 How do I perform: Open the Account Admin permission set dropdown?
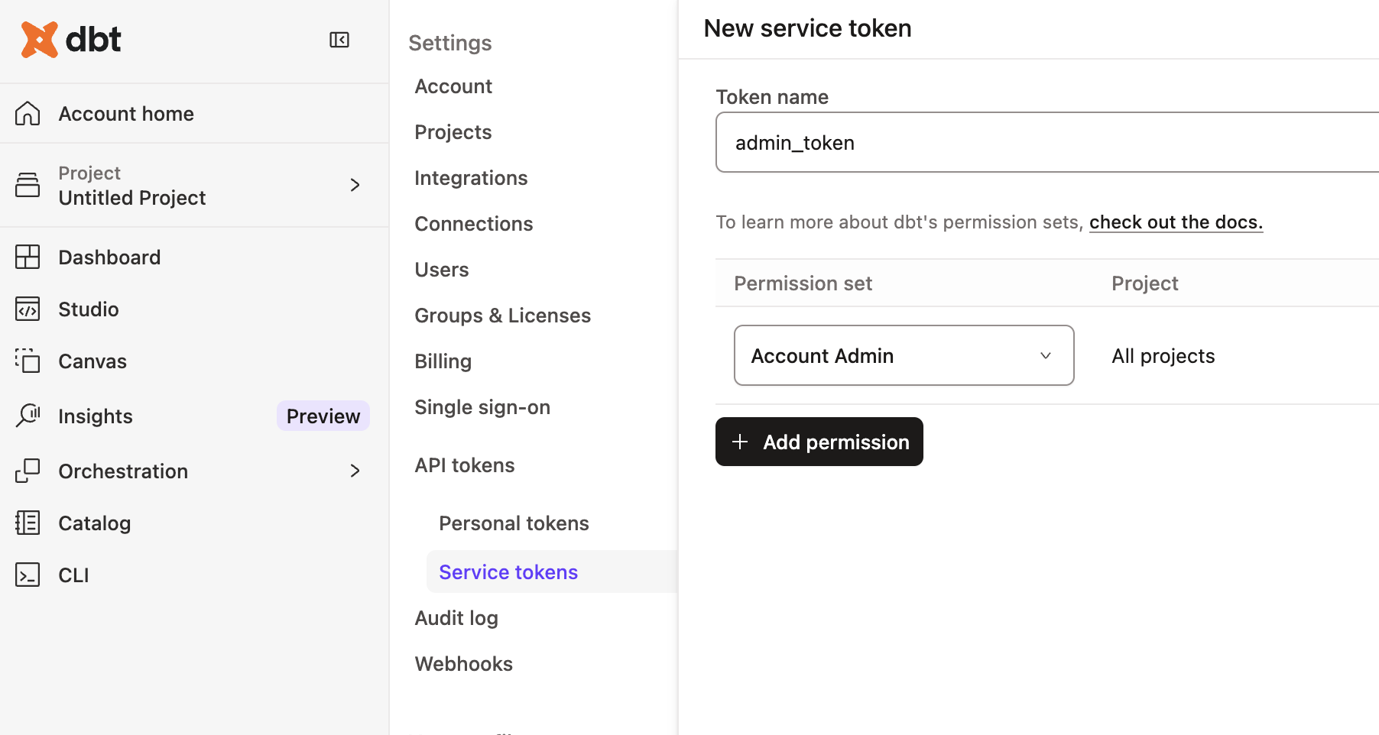(904, 356)
